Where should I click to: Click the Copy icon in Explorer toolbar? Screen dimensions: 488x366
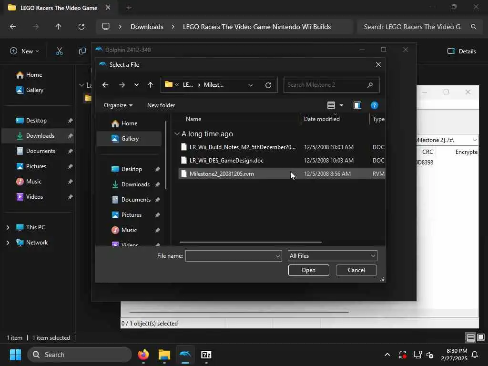(x=82, y=51)
